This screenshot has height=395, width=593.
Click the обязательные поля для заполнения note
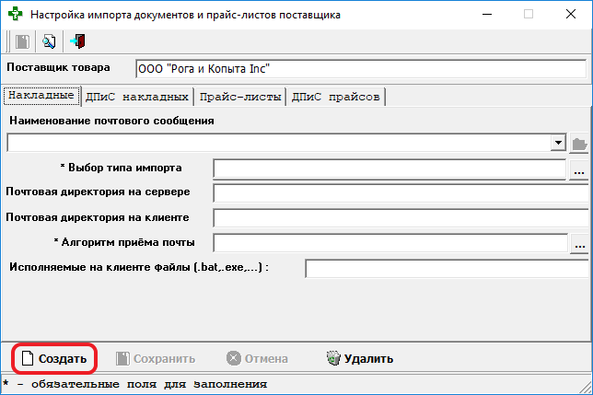(149, 385)
